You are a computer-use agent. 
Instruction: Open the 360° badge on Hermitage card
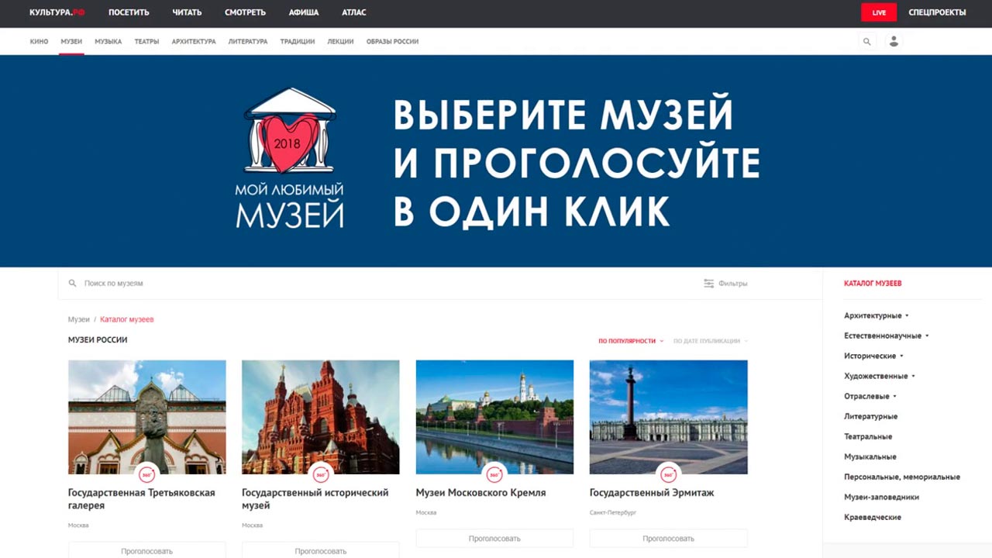click(x=669, y=474)
